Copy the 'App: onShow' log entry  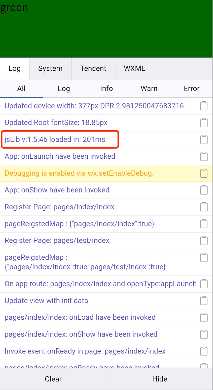tap(204, 190)
